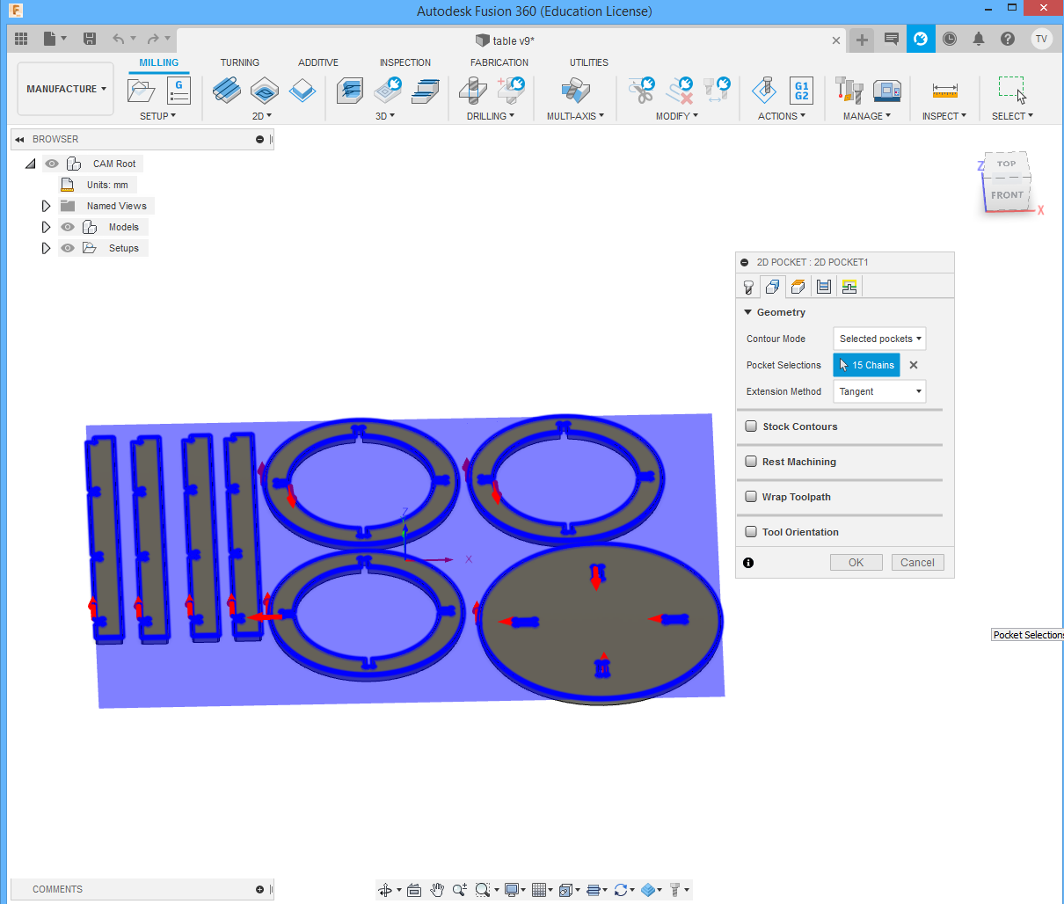Switch to the ADDITIVE tab
The height and width of the screenshot is (904, 1064).
(x=318, y=62)
